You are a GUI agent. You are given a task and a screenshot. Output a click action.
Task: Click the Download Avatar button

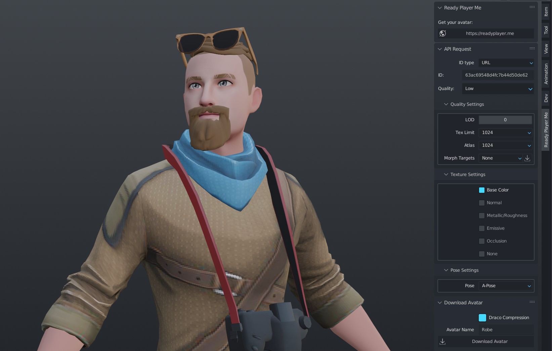pyautogui.click(x=486, y=342)
